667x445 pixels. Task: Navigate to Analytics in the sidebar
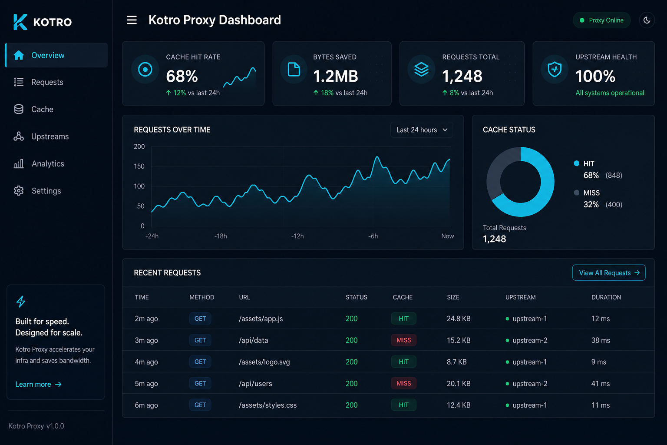click(x=56, y=164)
